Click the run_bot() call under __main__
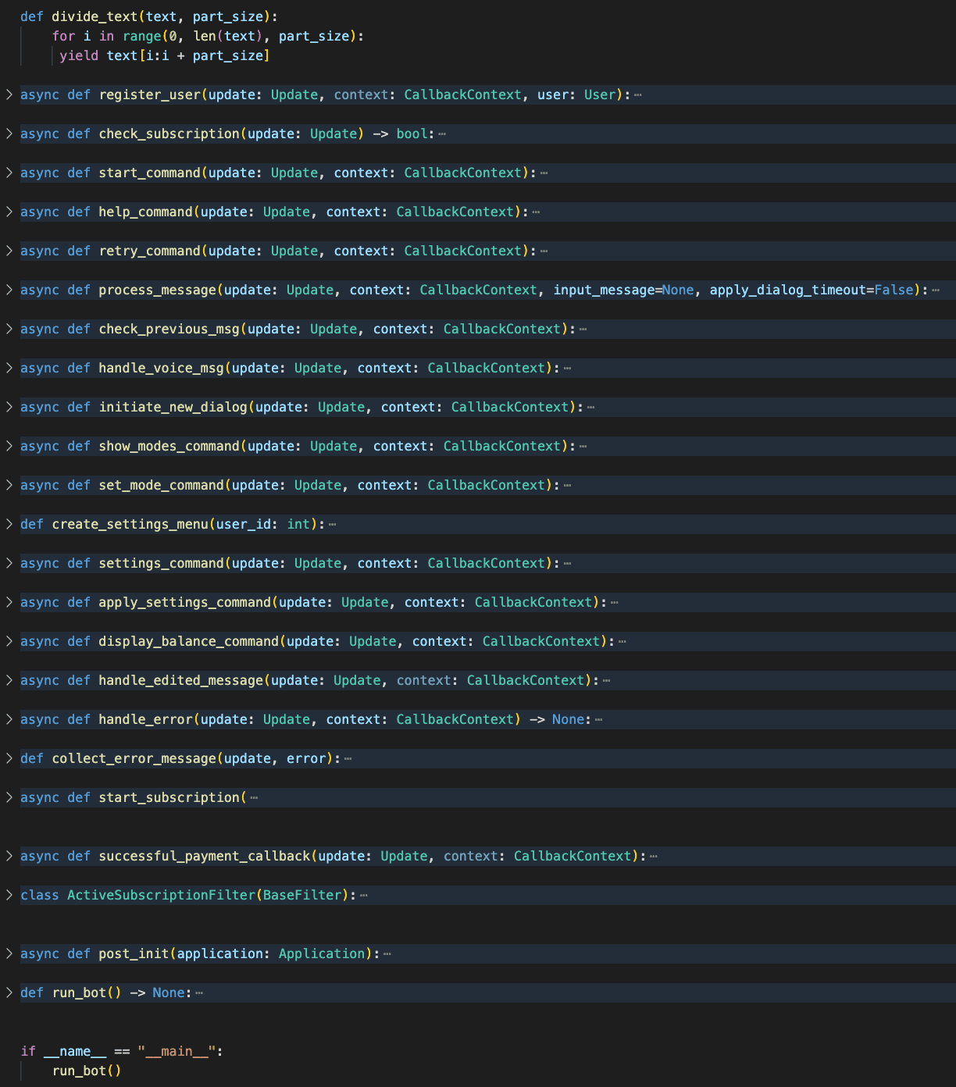Screen dimensions: 956x1087 pos(86,1071)
